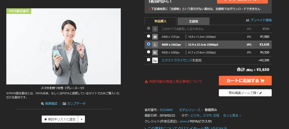The width and height of the screenshot is (289, 129).
Task: Click the Ex extra license badge icon
Action: (155, 61)
